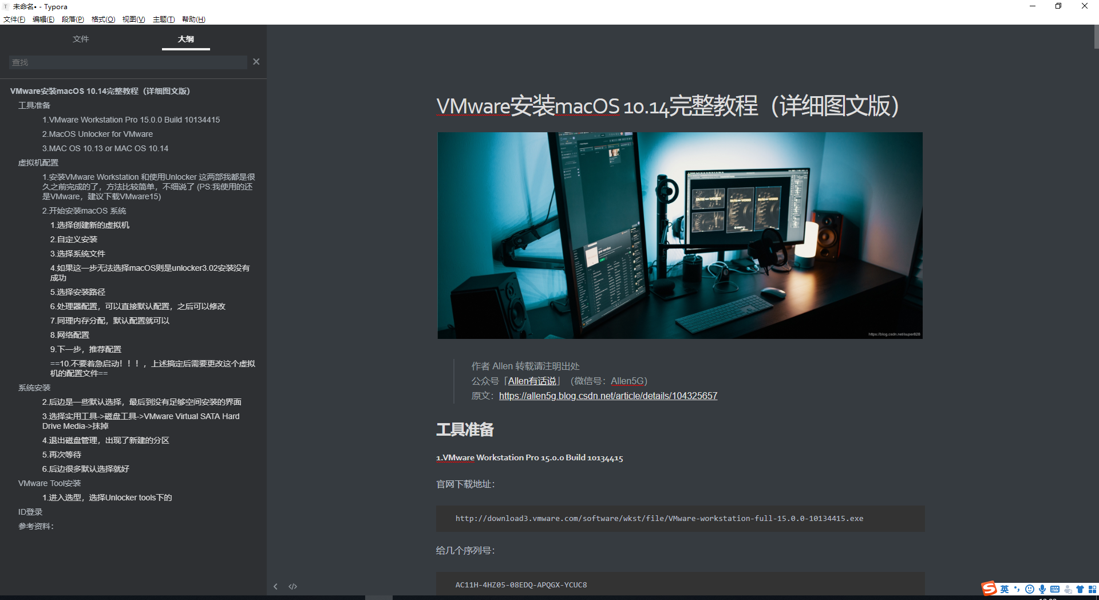Viewport: 1099px width, 600px height.
Task: Open the 帮助(H) menu
Action: (x=193, y=19)
